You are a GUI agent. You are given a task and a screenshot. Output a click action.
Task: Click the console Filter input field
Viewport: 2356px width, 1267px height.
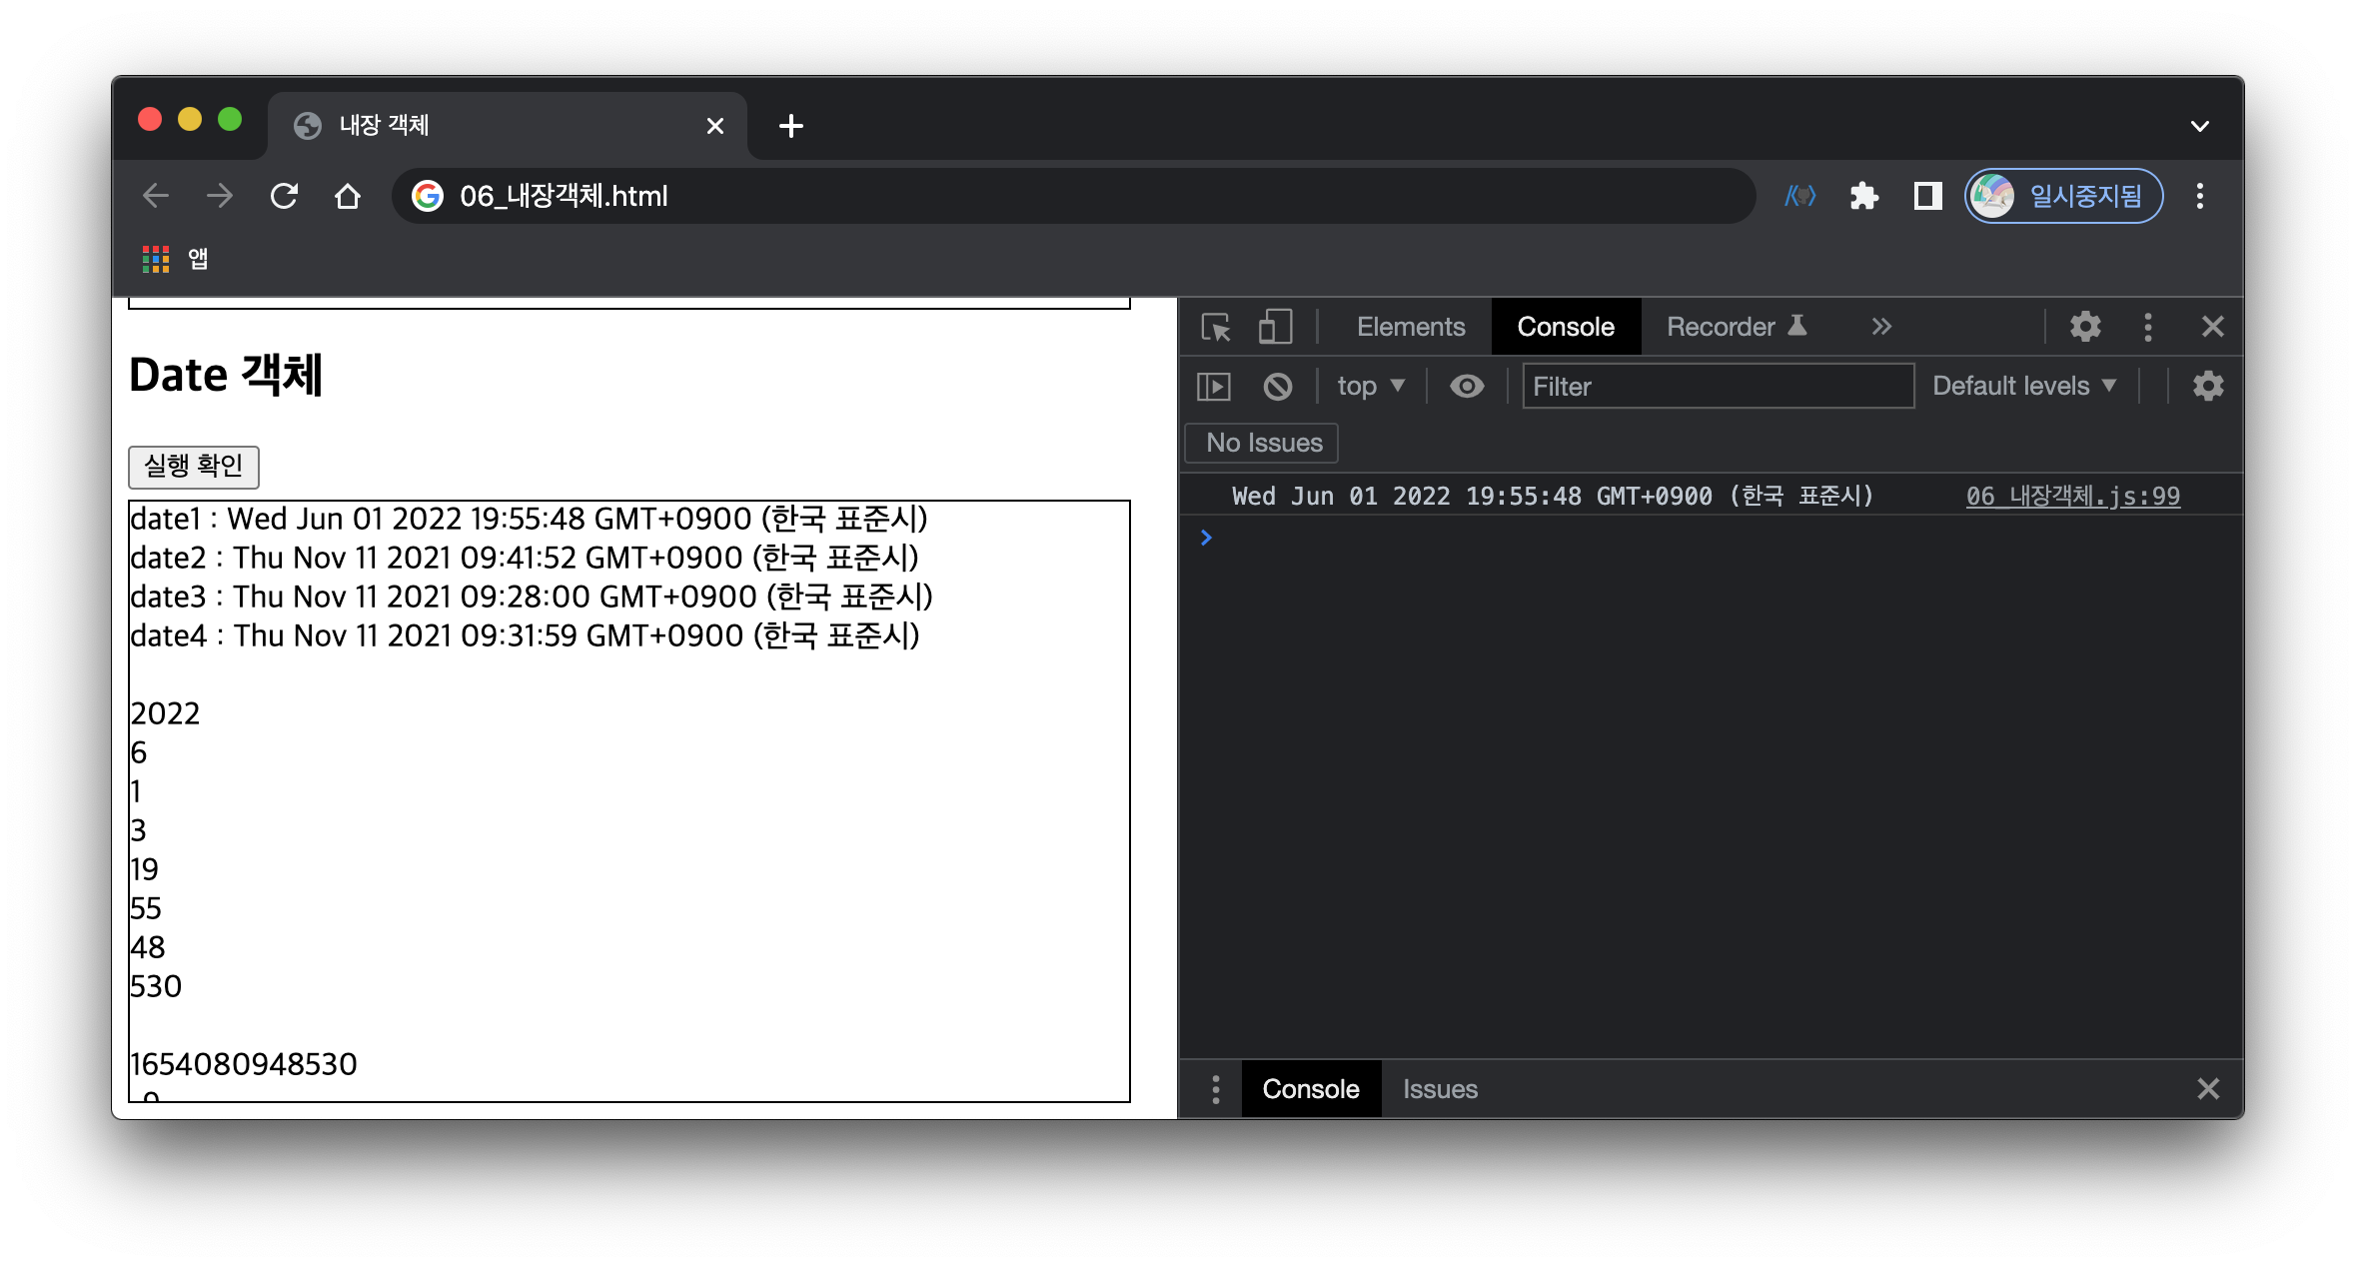(x=1717, y=386)
